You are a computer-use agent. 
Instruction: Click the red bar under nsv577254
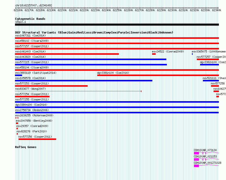point(32,97)
